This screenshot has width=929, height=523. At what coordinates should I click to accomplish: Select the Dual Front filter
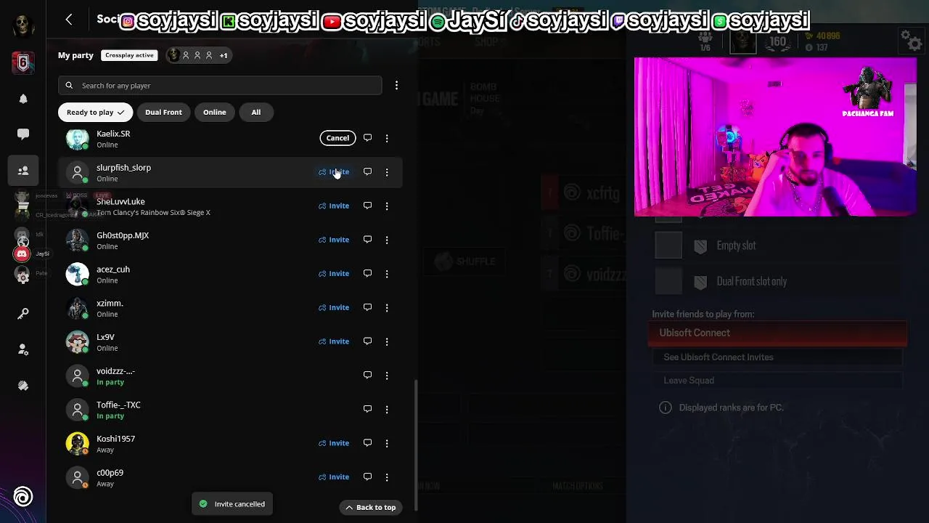pyautogui.click(x=163, y=112)
